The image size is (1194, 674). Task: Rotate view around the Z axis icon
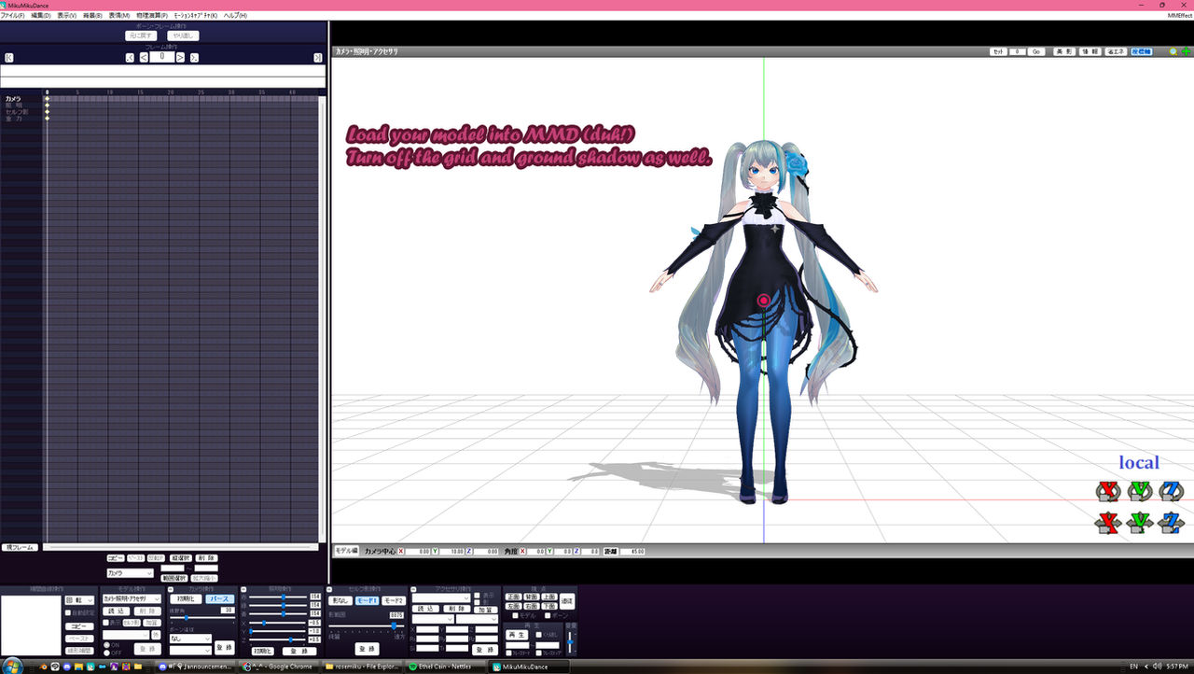(x=1171, y=491)
